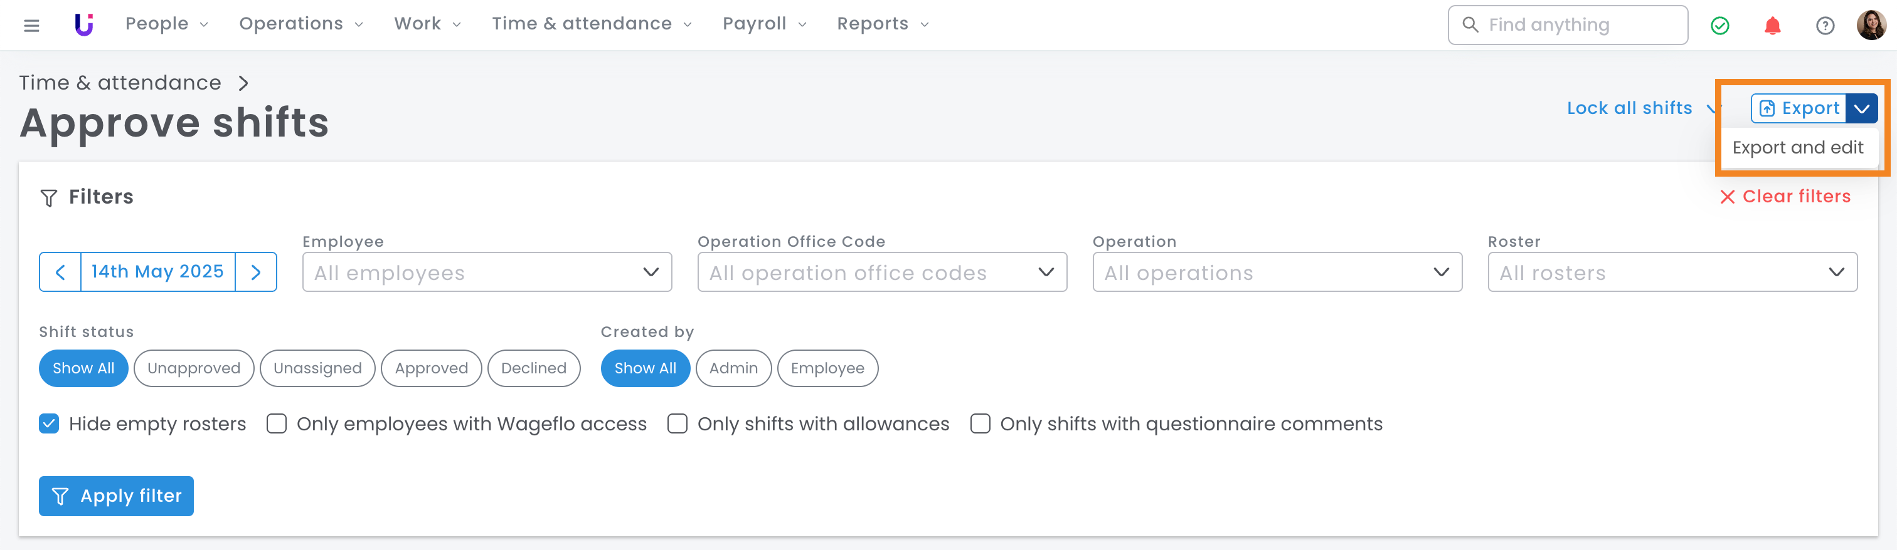Expand the All employees dropdown

point(487,272)
